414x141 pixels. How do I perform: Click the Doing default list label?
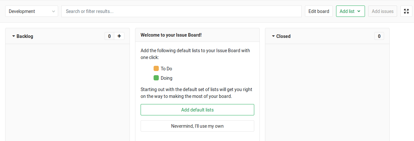(167, 78)
